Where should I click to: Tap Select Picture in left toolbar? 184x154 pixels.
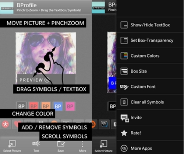(x=12, y=146)
